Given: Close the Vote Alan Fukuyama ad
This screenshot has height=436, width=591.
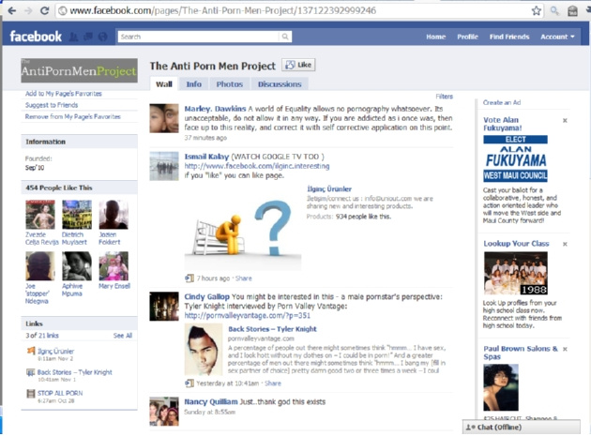Looking at the screenshot, I should 565,121.
